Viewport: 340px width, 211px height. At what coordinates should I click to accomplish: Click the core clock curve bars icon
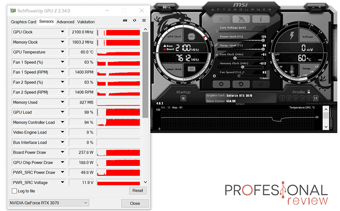[217, 55]
